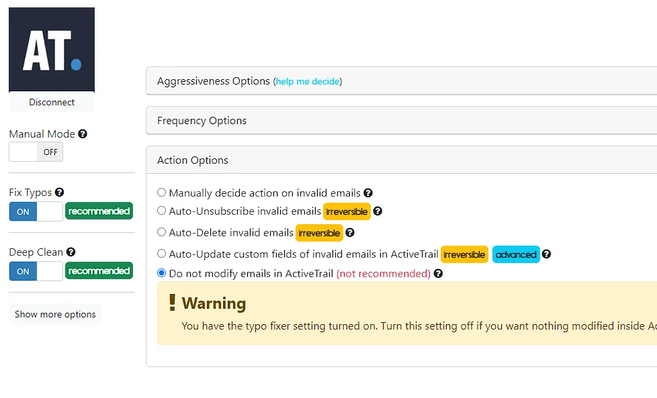The image size is (657, 398).
Task: Click the Warning heading text
Action: click(214, 303)
